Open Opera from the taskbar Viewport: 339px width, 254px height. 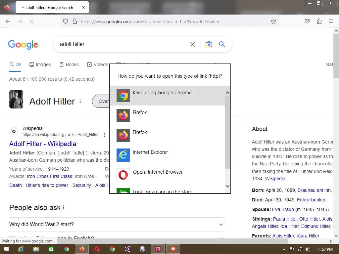(x=97, y=249)
